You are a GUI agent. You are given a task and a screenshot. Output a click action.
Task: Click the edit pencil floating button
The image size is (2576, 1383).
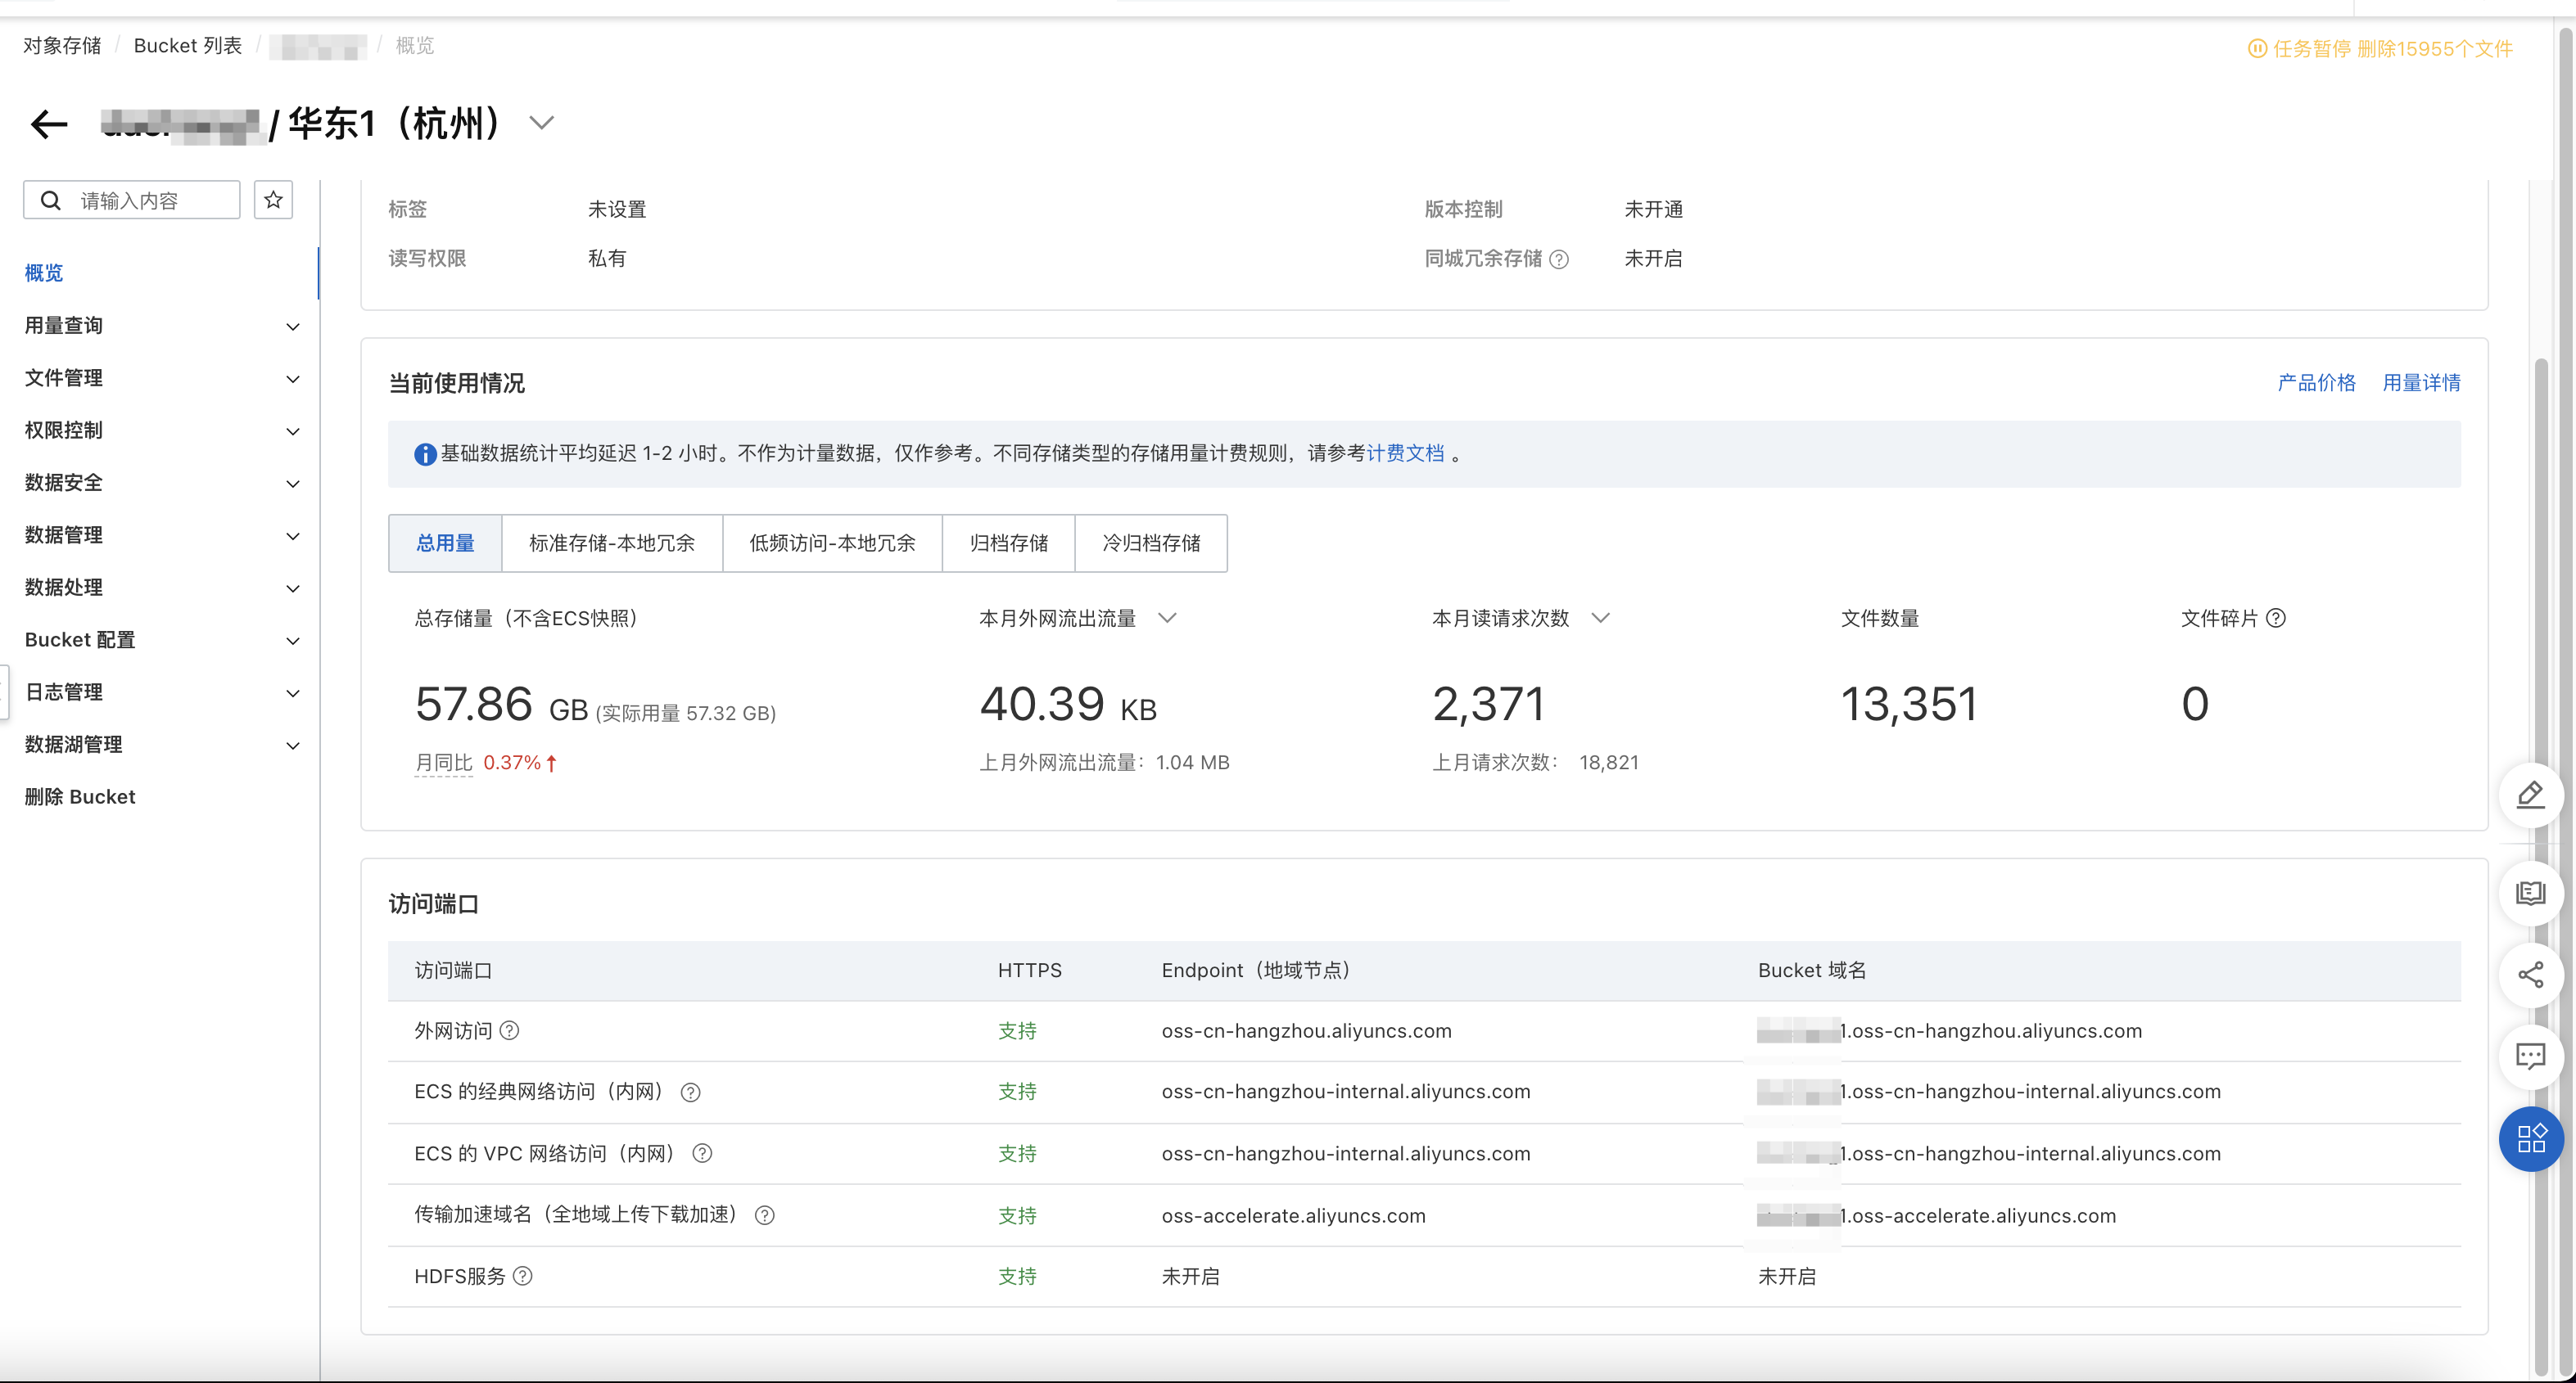[x=2530, y=795]
